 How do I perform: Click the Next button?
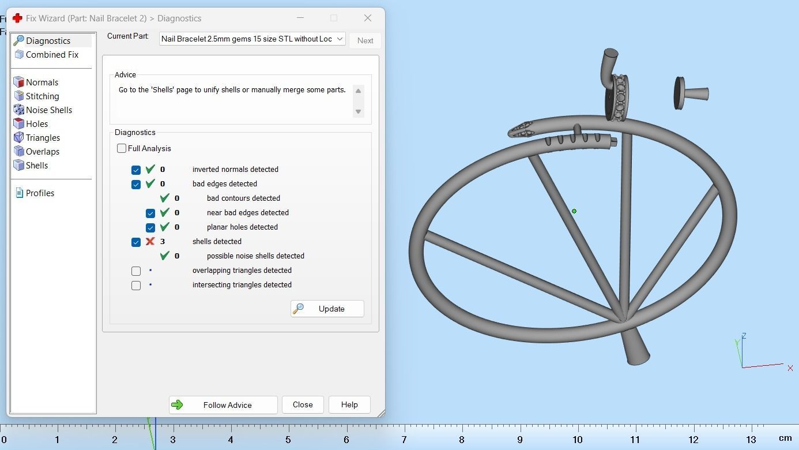365,40
